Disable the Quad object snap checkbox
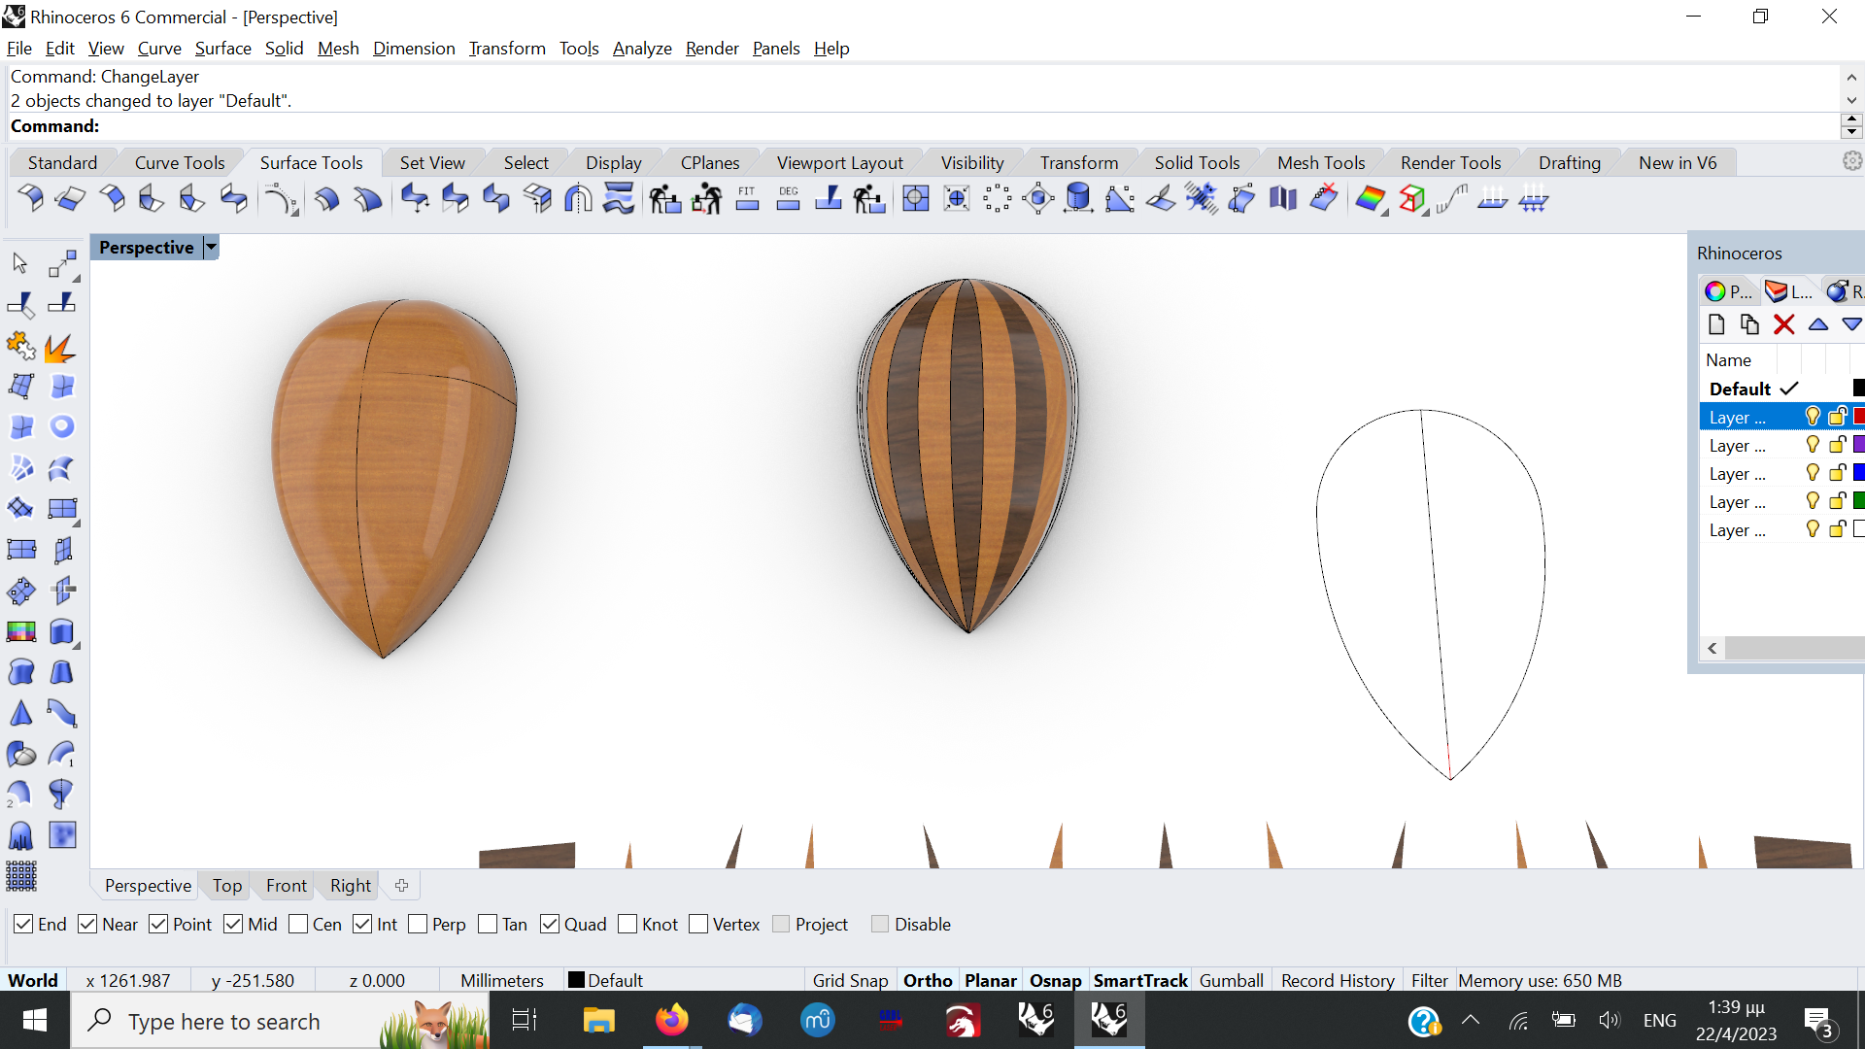 550,924
